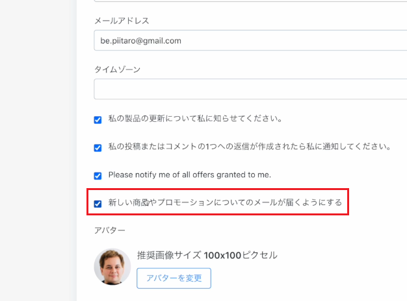This screenshot has width=407, height=301.
Task: Click the profile avatar photo
Action: tap(112, 267)
